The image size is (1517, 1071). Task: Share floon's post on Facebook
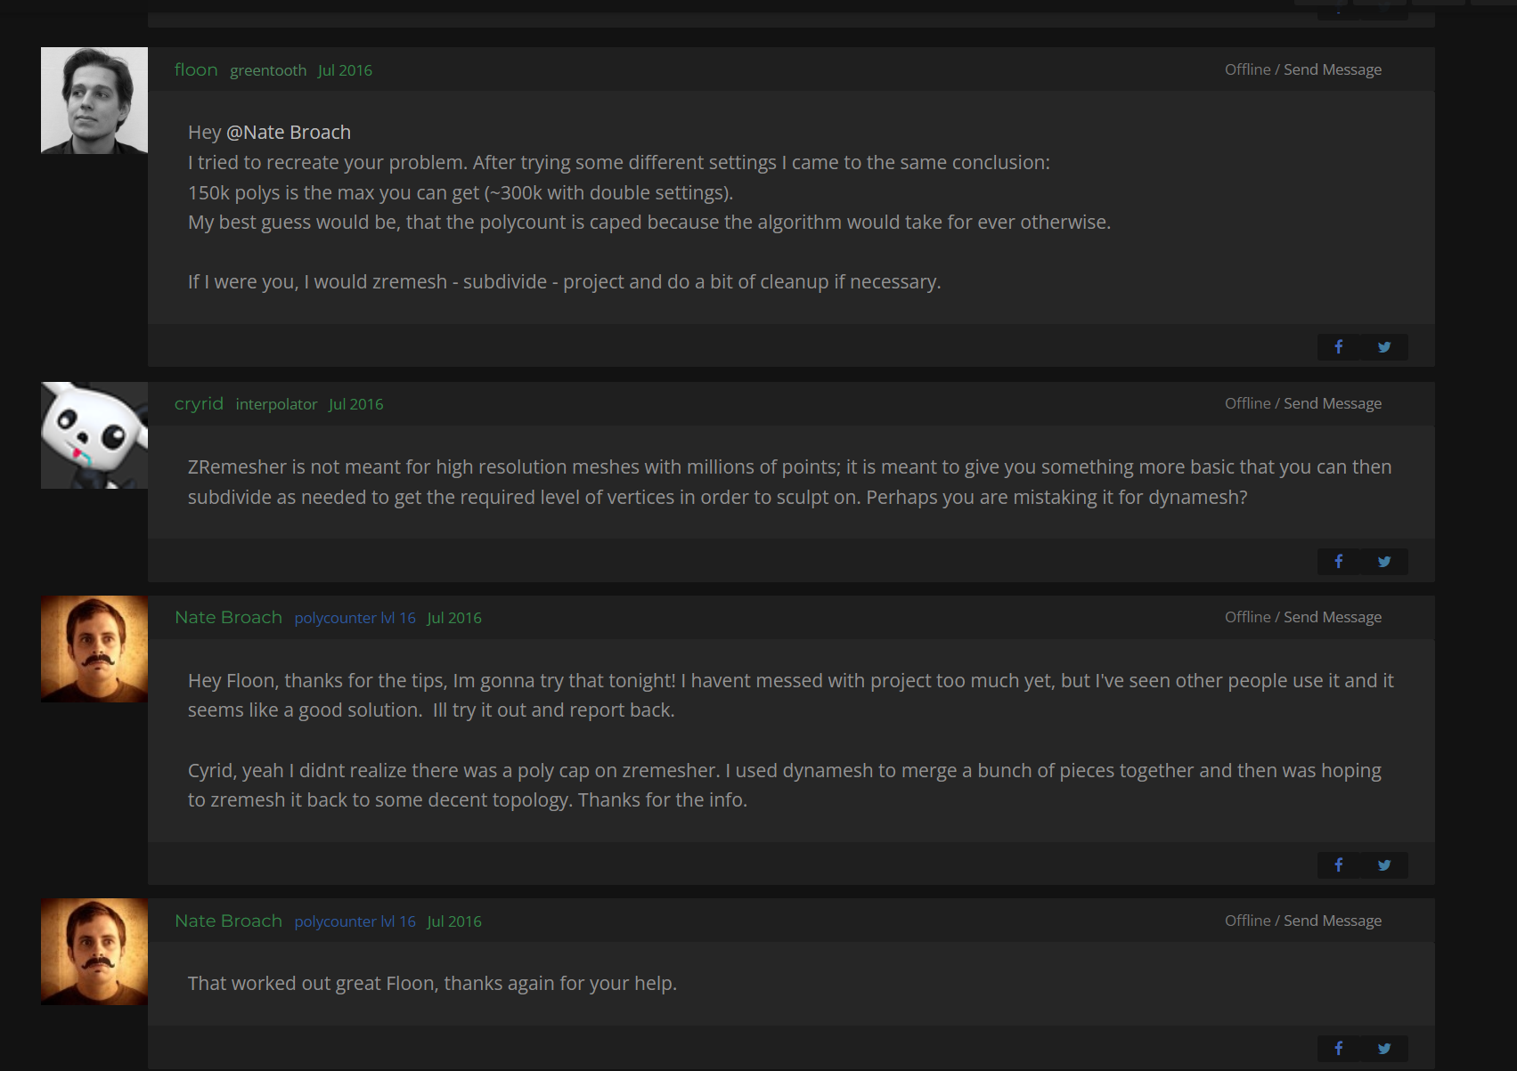coord(1339,347)
